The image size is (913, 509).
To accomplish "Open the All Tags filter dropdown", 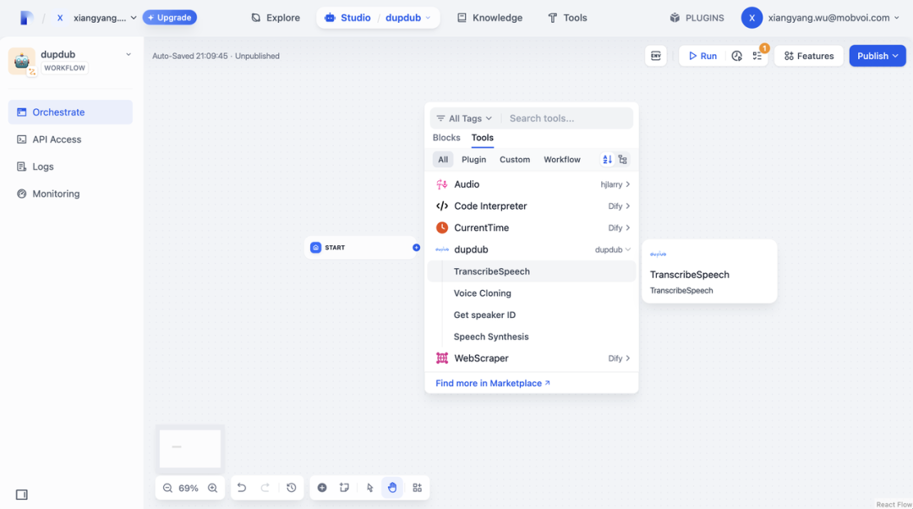I will [464, 118].
